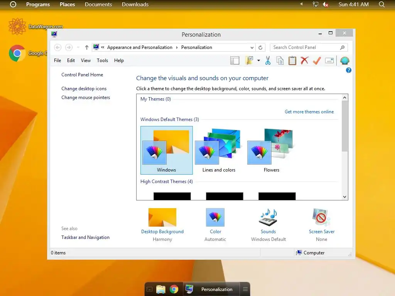The width and height of the screenshot is (395, 296).
Task: Open recent locations dropdown arrow
Action: point(78,47)
